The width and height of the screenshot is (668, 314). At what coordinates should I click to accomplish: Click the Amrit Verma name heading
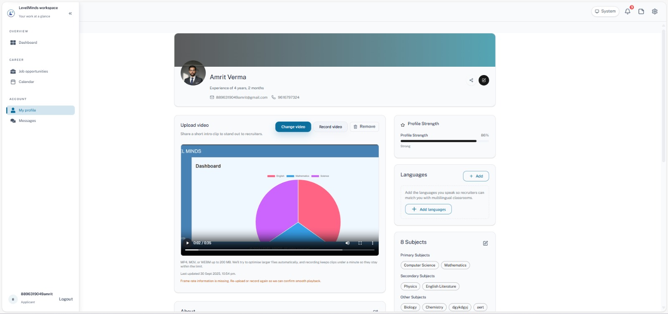(x=228, y=77)
